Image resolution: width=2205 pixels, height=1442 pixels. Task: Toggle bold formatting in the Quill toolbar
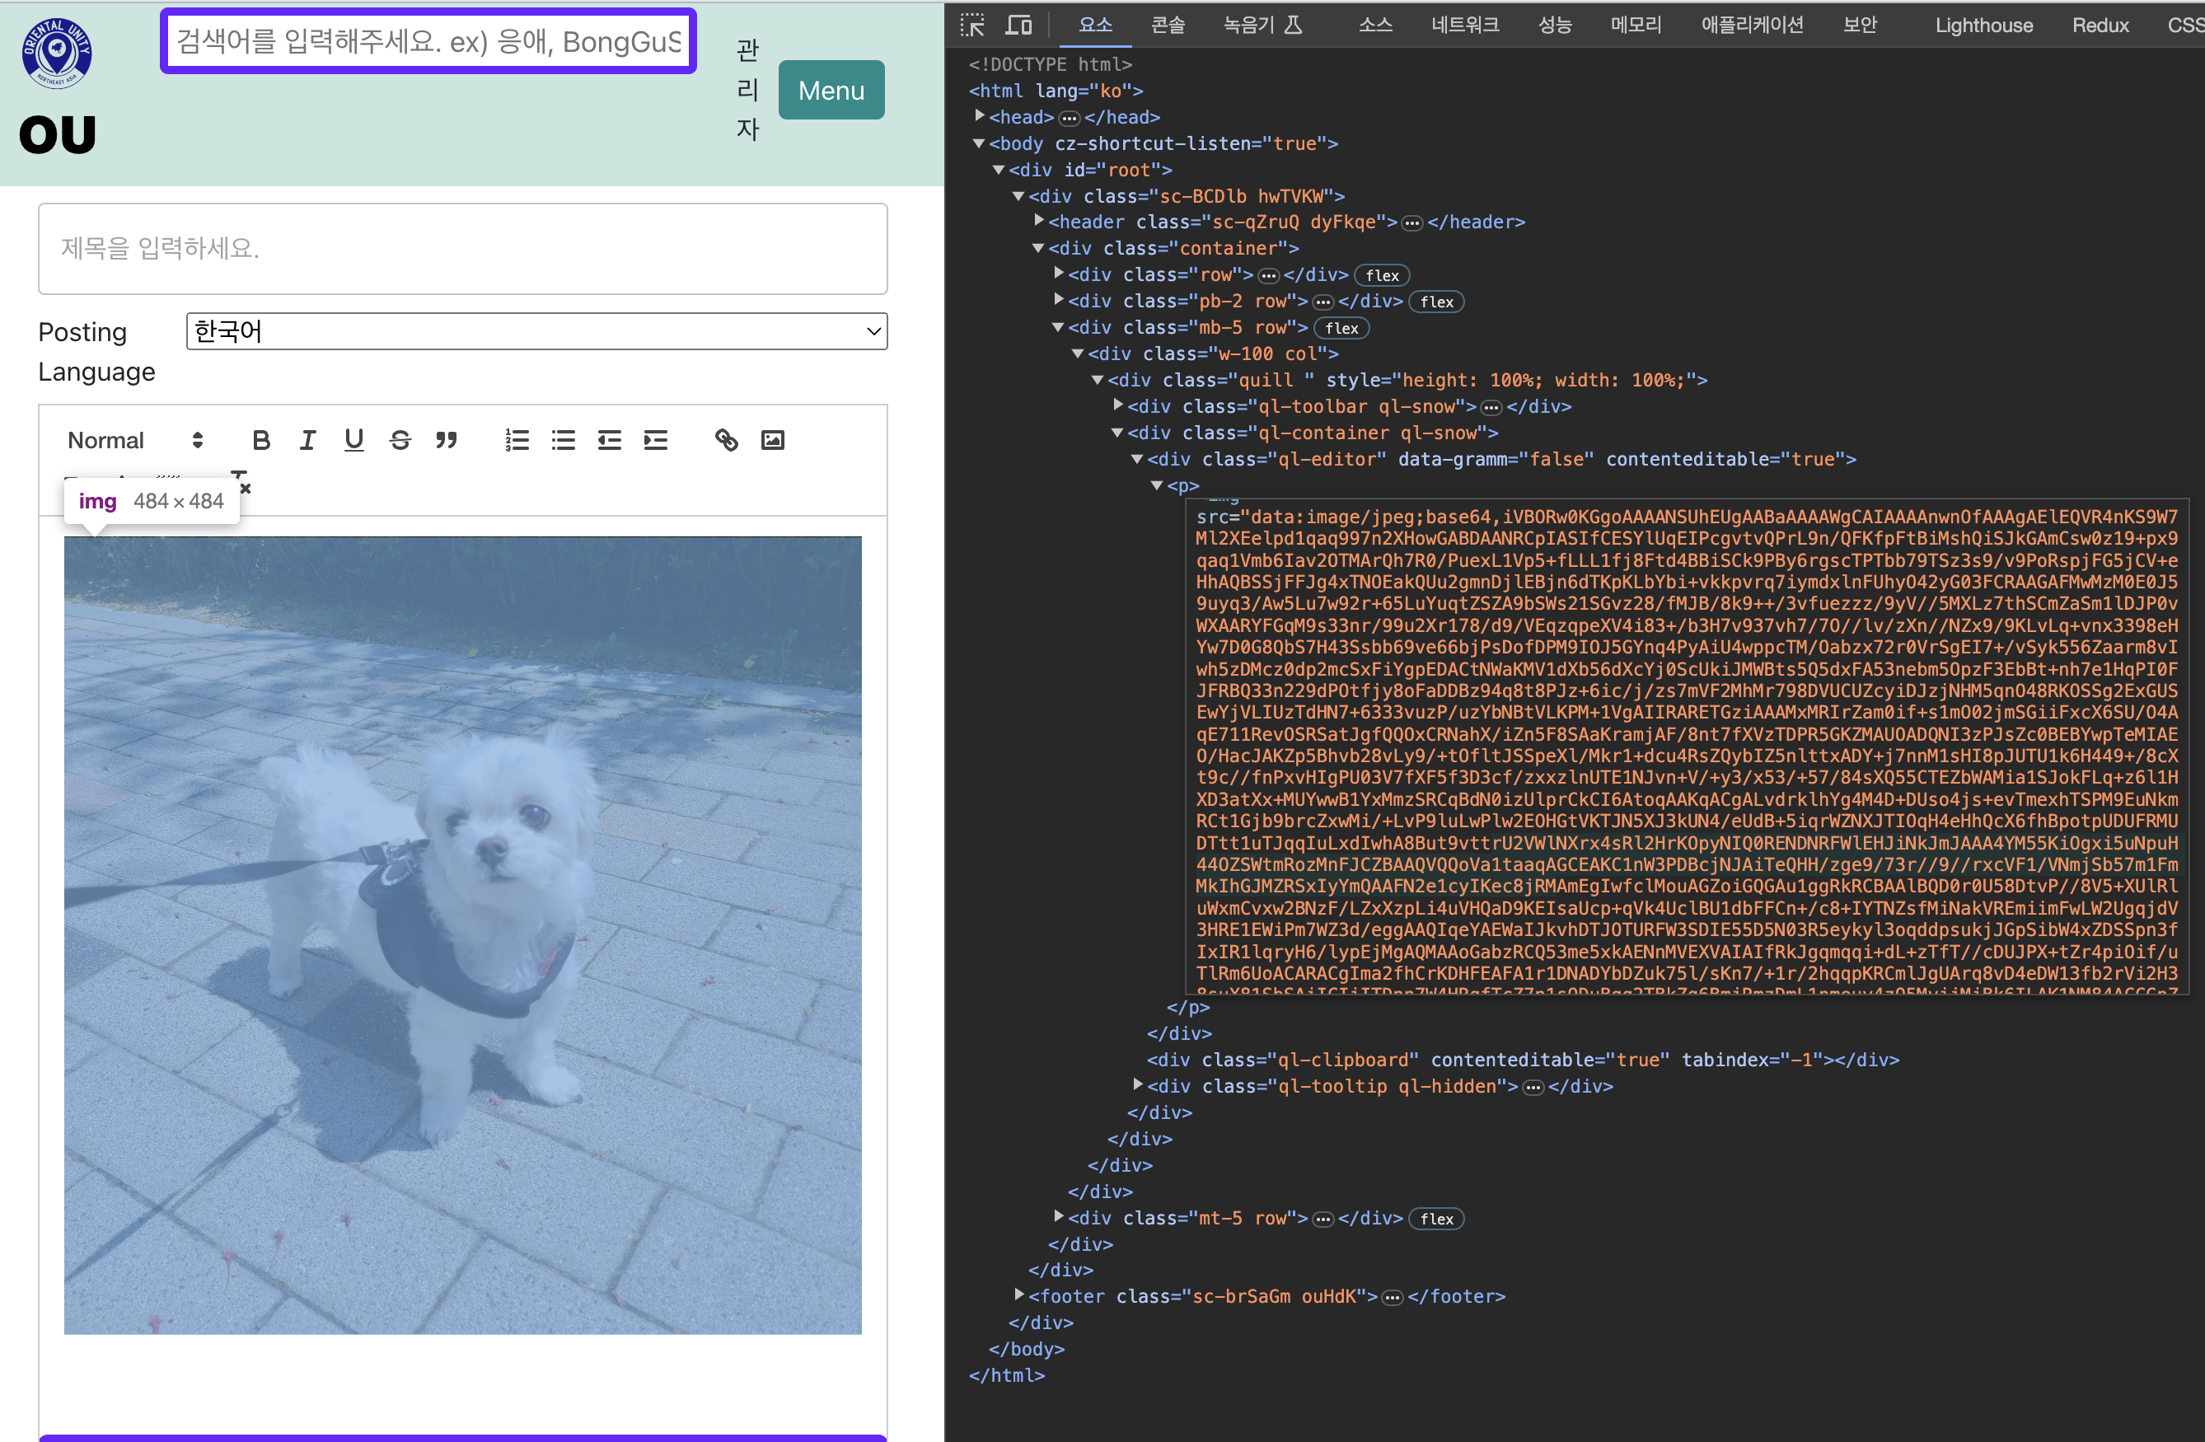coord(261,440)
